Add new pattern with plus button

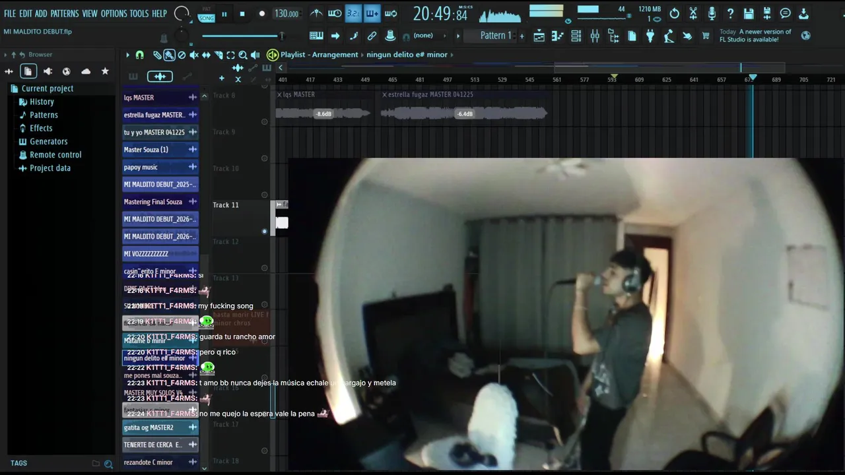pyautogui.click(x=522, y=36)
